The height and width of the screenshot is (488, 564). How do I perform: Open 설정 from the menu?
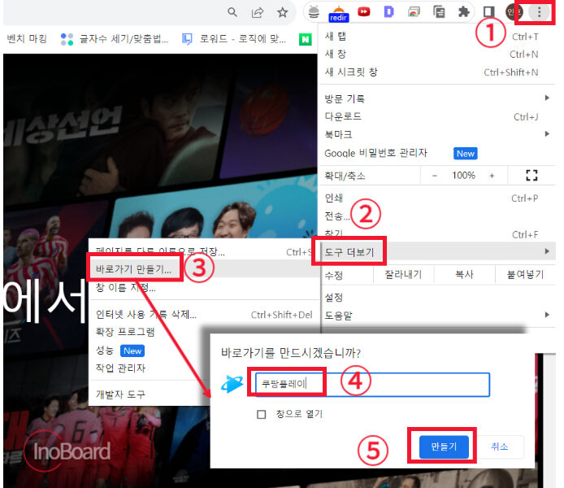pyautogui.click(x=437, y=297)
